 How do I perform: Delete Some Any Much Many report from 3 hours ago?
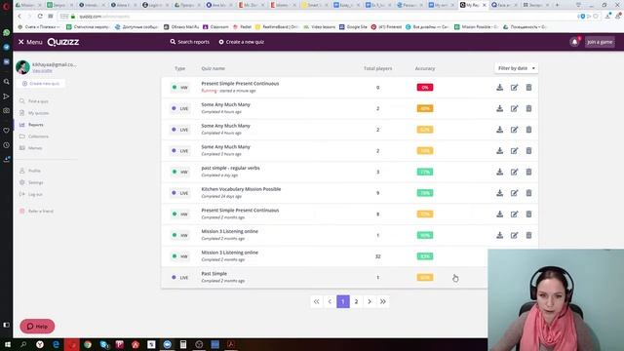tap(528, 150)
